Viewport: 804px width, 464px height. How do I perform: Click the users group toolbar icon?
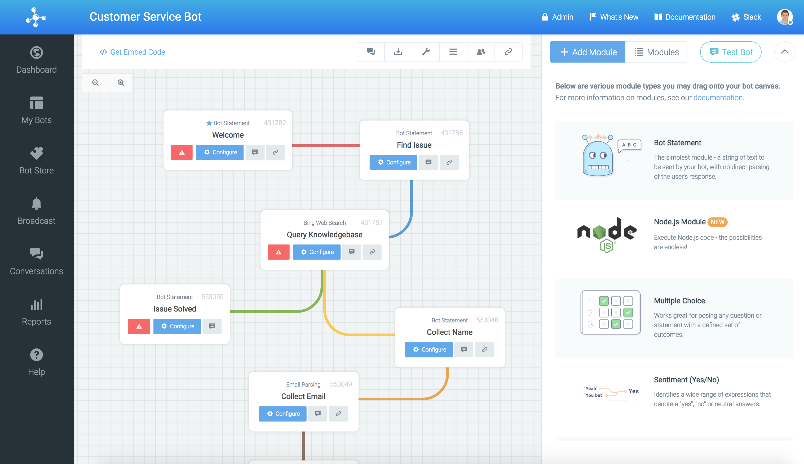[x=481, y=52]
